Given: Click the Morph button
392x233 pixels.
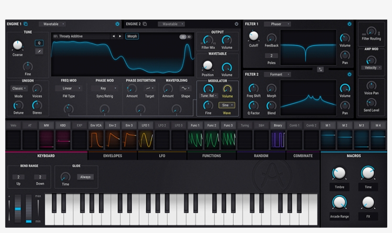Looking at the screenshot, I should [x=132, y=36].
